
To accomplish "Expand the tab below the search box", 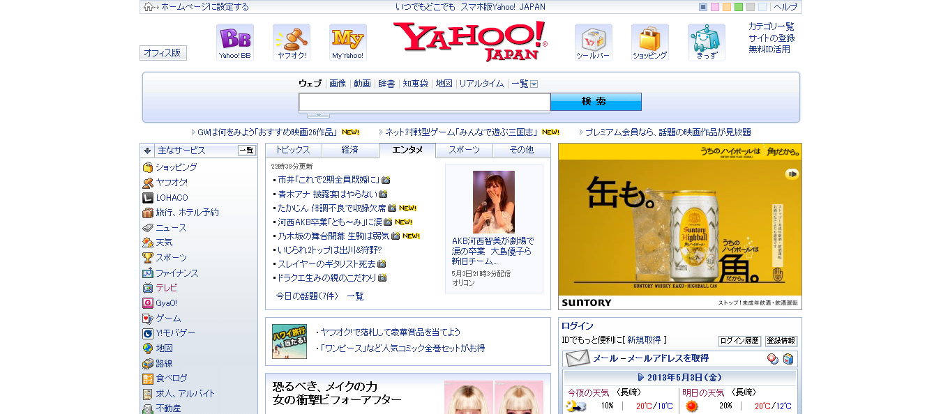I will tap(318, 115).
